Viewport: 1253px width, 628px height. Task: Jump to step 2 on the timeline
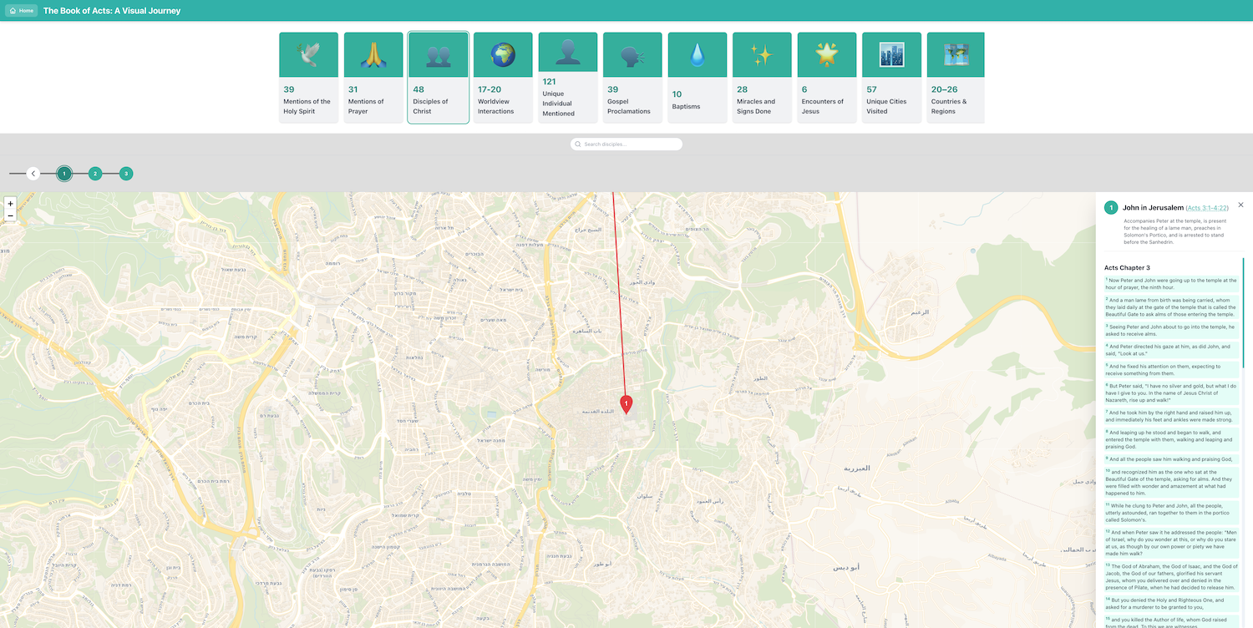point(95,174)
